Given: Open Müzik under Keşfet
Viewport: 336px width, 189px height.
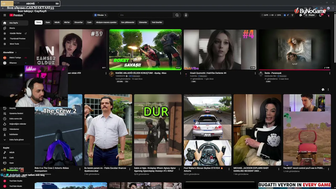Looking at the screenshot, I should pos(14,153).
